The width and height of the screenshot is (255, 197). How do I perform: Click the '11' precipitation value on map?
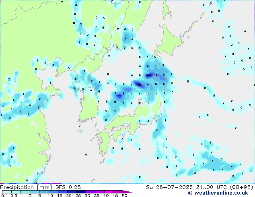(x=156, y=75)
